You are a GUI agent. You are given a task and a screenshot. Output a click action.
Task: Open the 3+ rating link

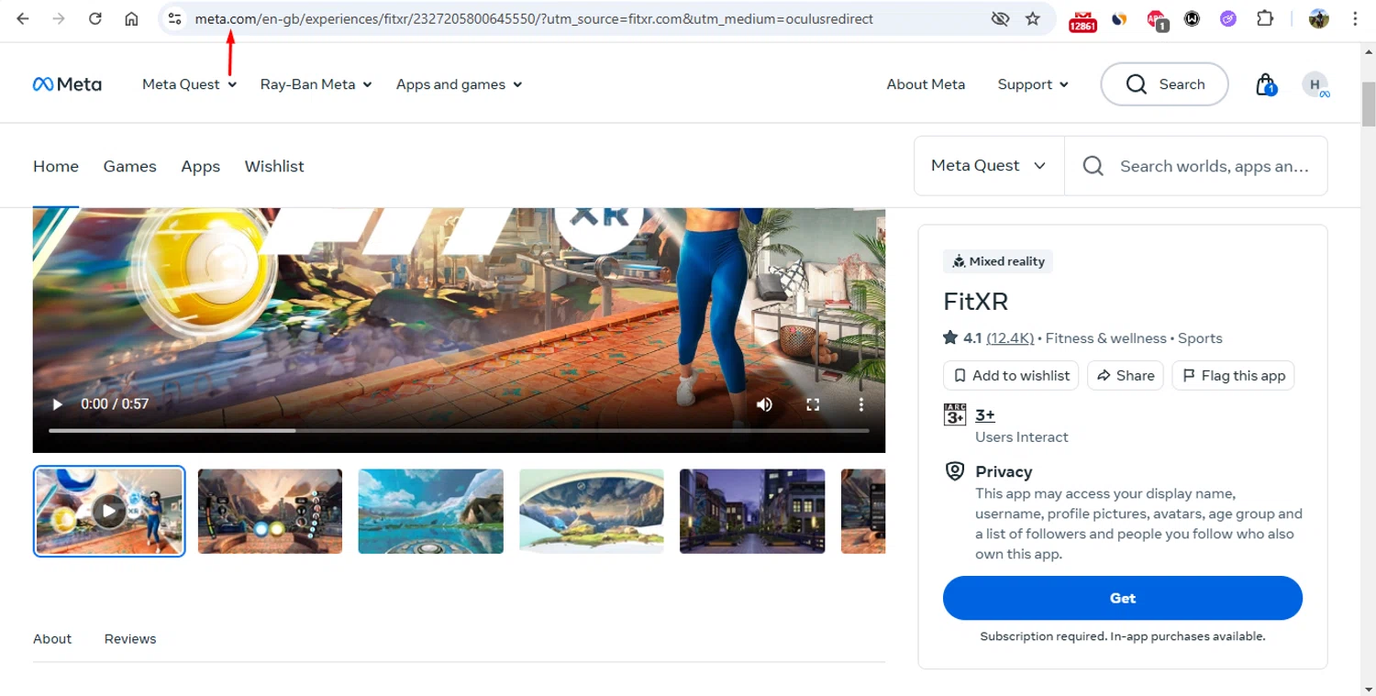point(985,415)
